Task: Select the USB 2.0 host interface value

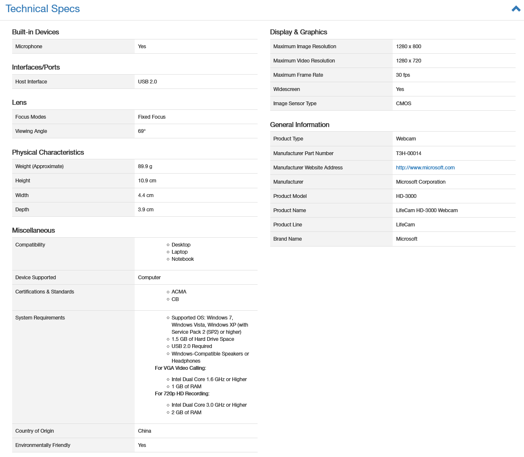Action: (147, 82)
